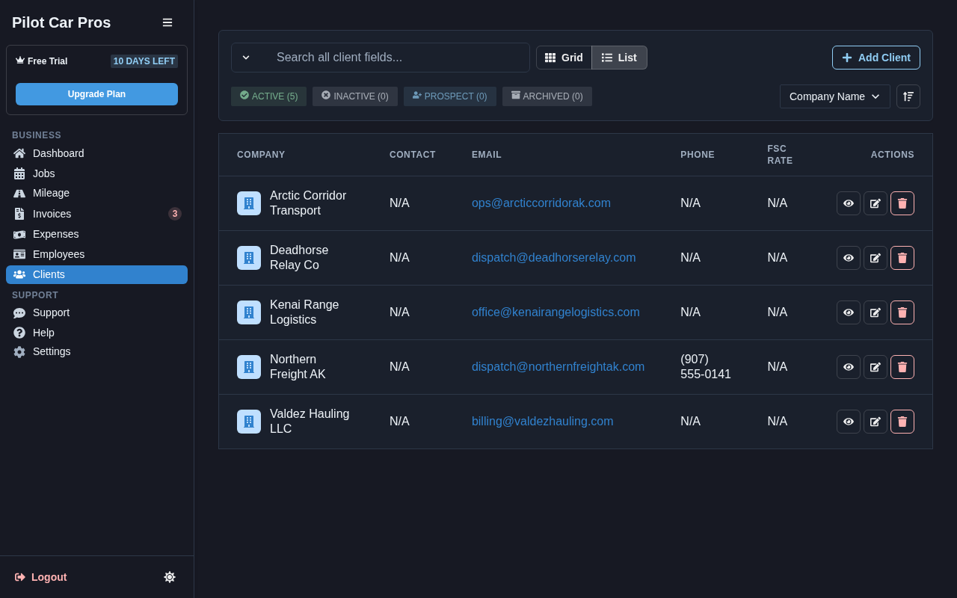Image resolution: width=957 pixels, height=598 pixels.
Task: View details for Deadhorse Relay Co
Action: point(849,258)
